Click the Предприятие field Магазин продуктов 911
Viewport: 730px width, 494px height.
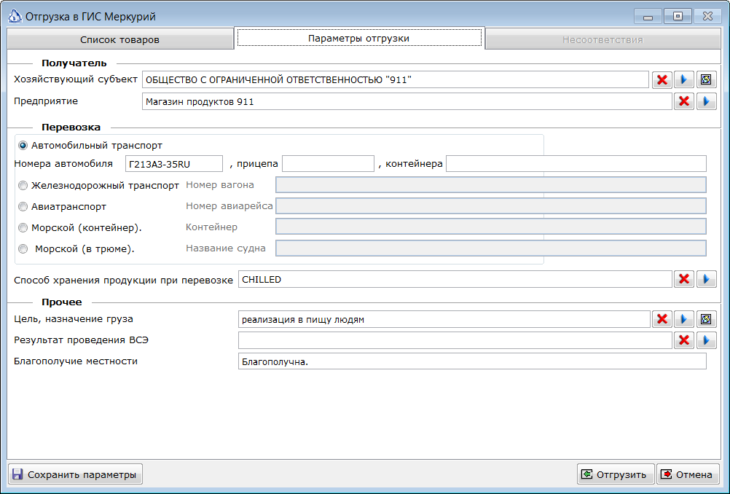(407, 101)
